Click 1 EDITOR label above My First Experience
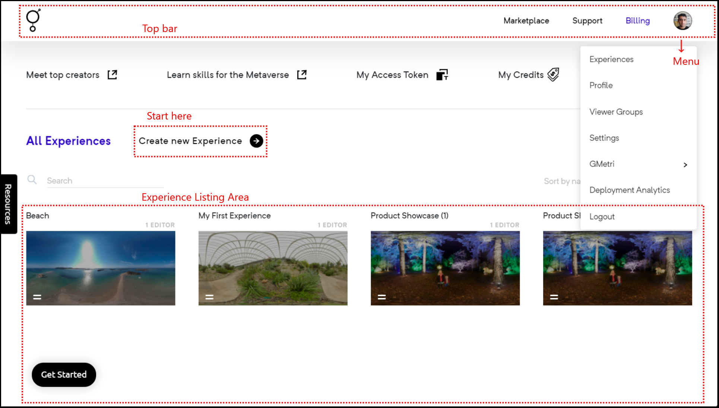719x408 pixels. [332, 225]
